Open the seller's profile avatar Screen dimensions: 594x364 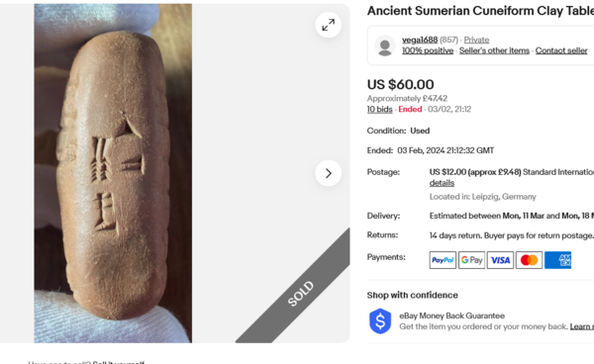coord(385,45)
